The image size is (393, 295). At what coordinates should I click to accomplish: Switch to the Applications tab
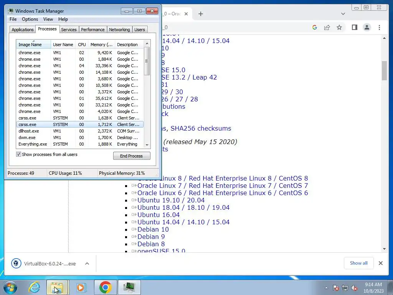[23, 29]
